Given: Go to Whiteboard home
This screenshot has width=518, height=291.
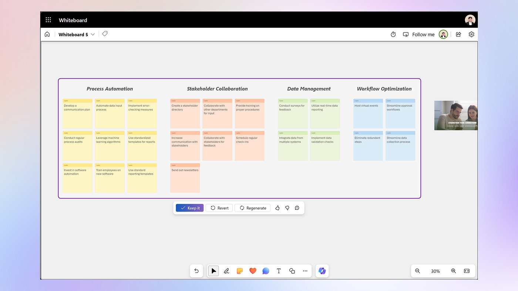Looking at the screenshot, I should coord(47,34).
